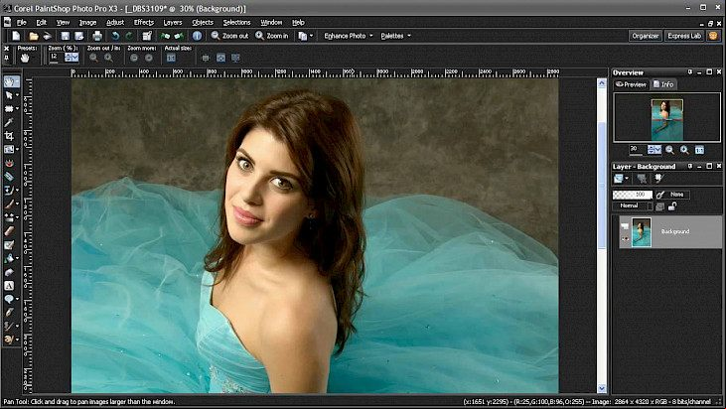Screen dimensions: 726x409
Task: Print the image
Action: point(96,36)
